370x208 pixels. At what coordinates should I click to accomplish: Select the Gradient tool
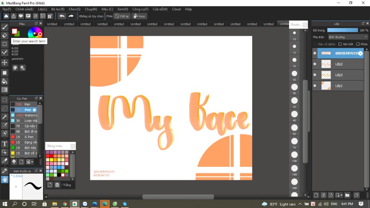click(4, 90)
